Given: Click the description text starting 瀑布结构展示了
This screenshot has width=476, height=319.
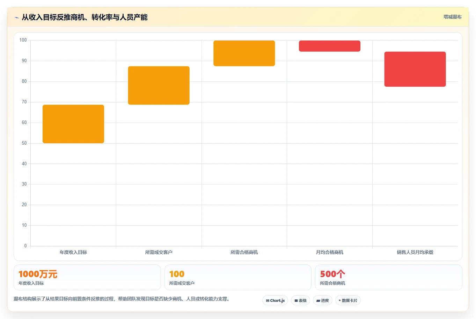Looking at the screenshot, I should tap(122, 299).
